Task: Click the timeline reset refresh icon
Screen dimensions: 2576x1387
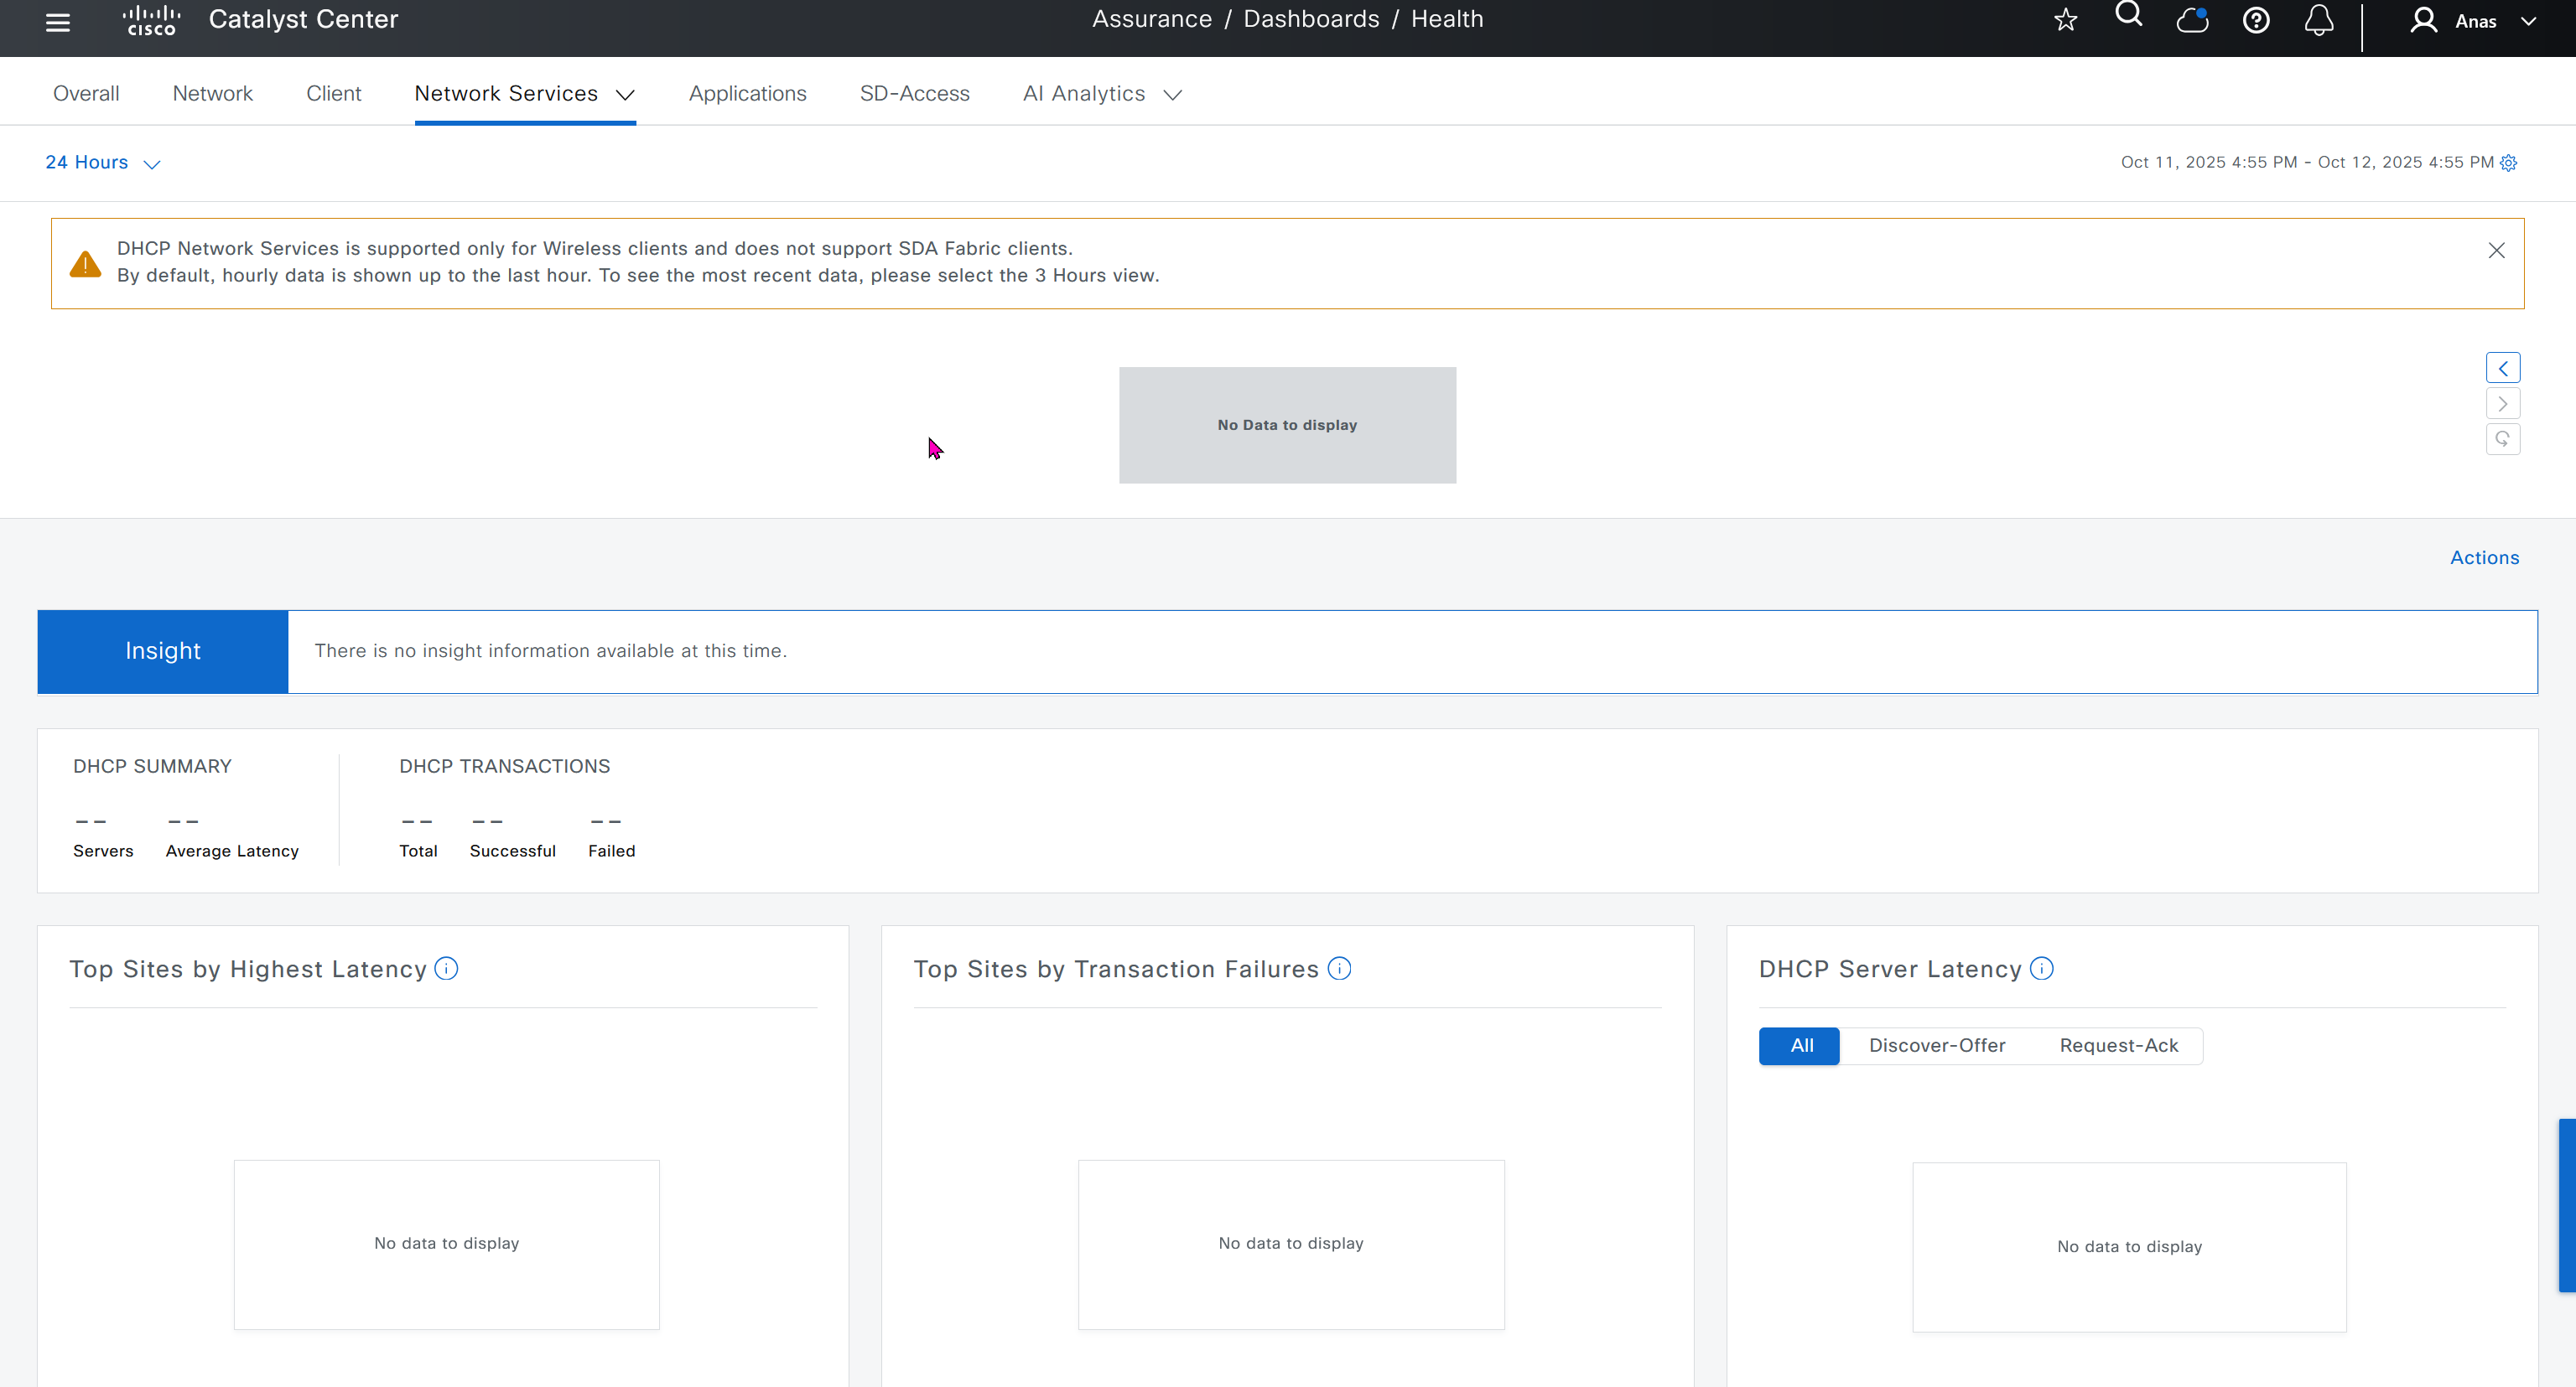Action: coord(2503,438)
